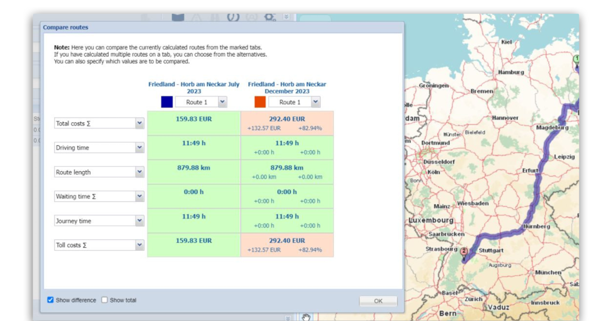Screen dimensions: 612x321
Task: Open the Toll costs dropdown
Action: [x=140, y=245]
